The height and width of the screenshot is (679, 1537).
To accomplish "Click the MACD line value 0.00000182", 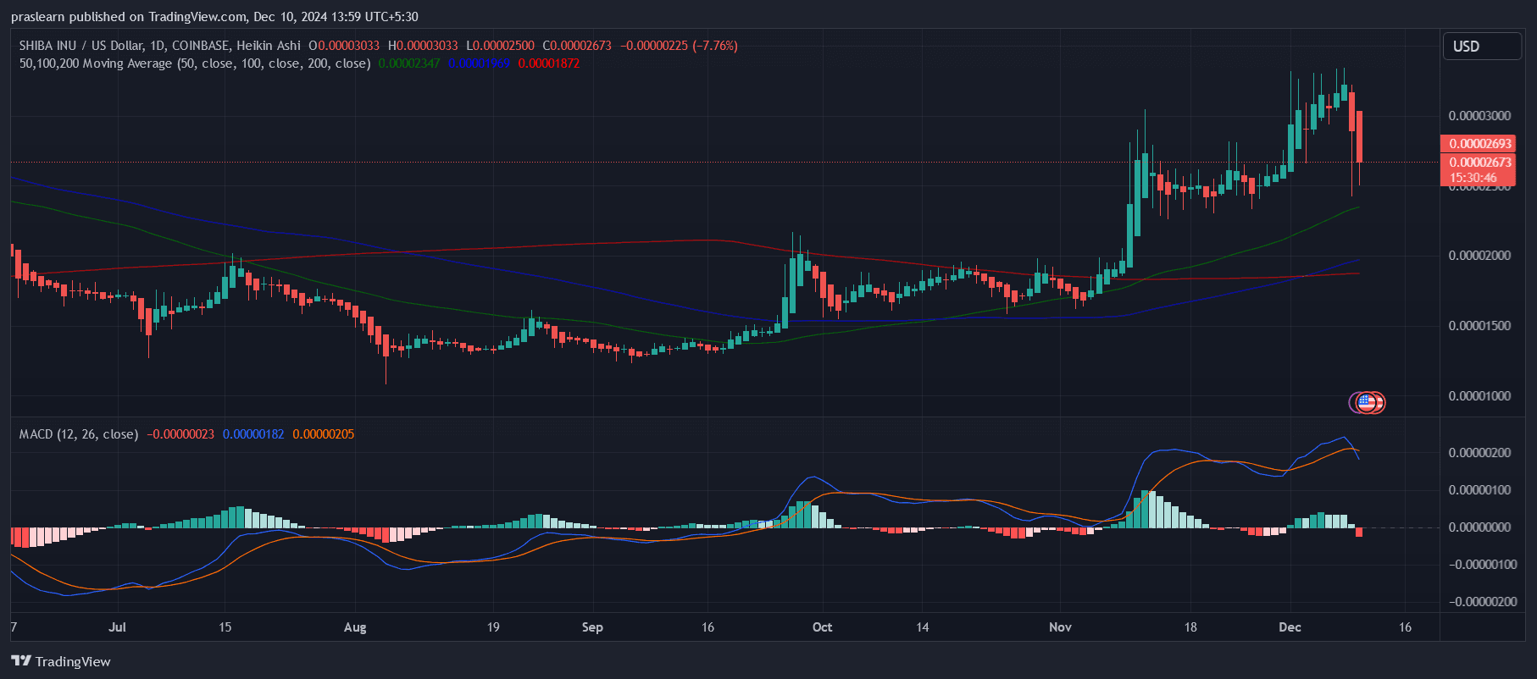I will click(253, 434).
